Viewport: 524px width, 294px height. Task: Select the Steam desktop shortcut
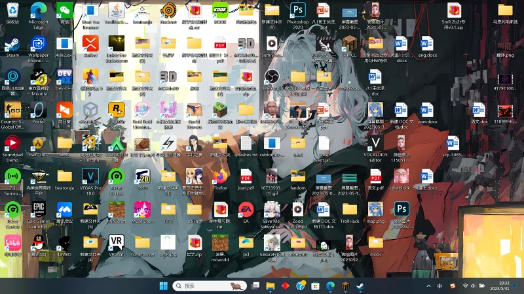[x=12, y=47]
